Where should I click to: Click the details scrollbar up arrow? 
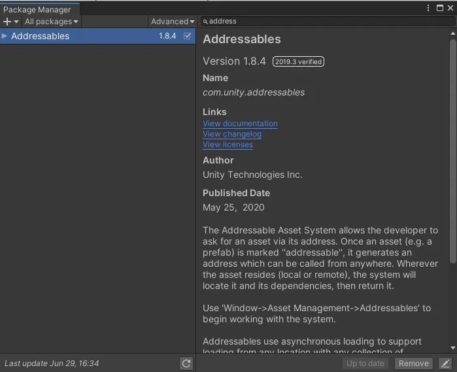452,33
